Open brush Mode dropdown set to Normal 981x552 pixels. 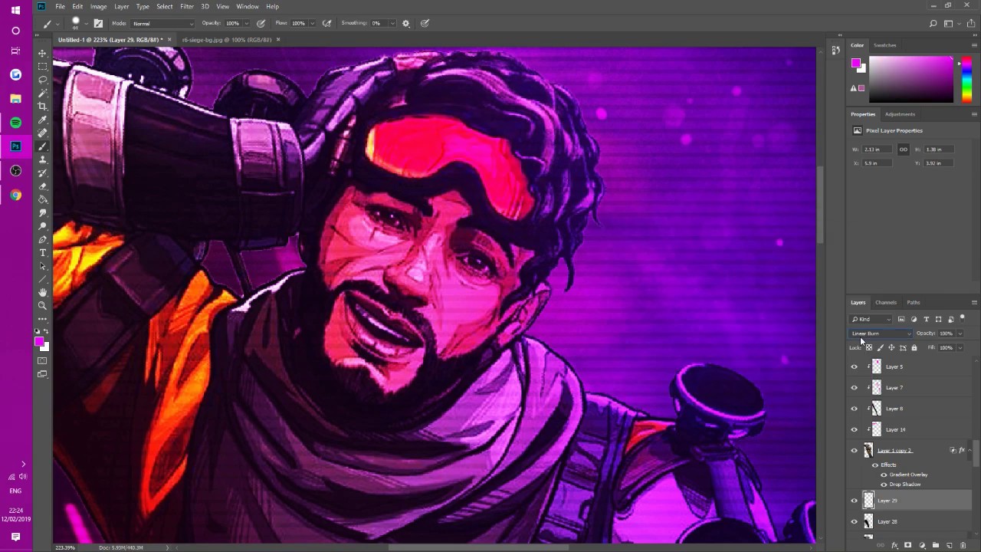pos(162,23)
